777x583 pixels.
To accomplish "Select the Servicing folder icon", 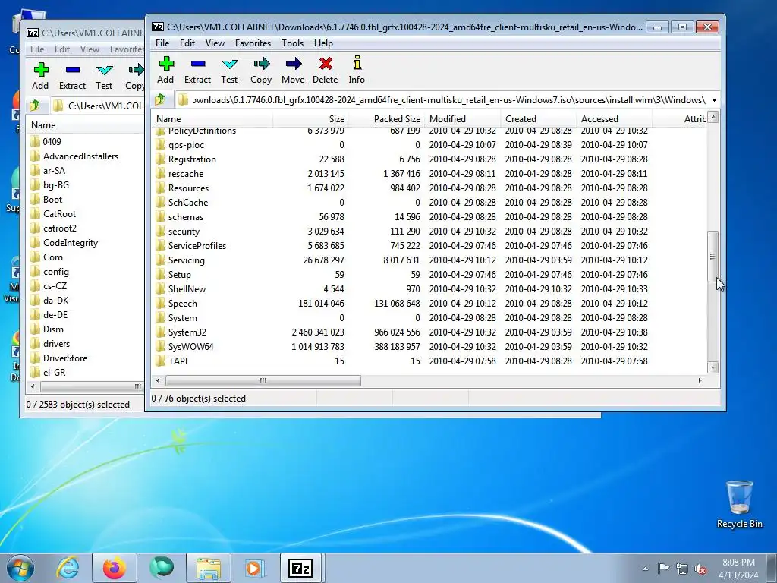I will pos(160,260).
